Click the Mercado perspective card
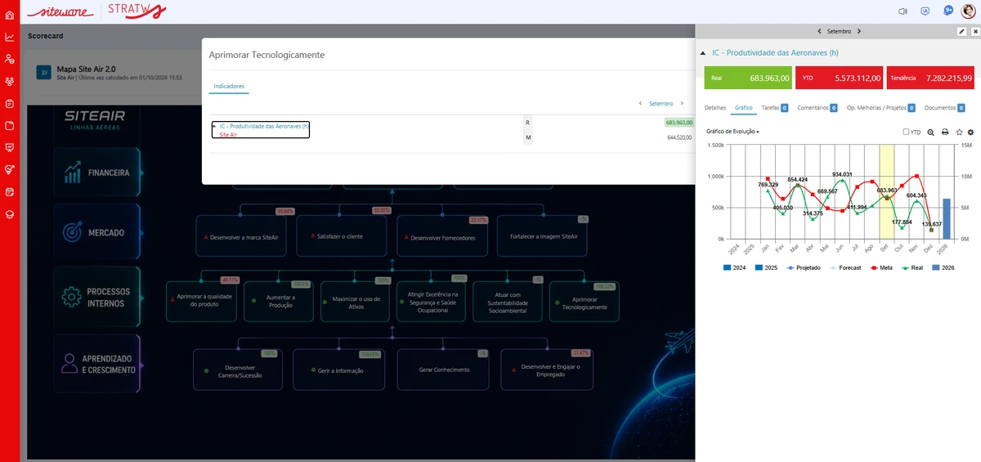Viewport: 981px width, 462px height. (x=97, y=232)
